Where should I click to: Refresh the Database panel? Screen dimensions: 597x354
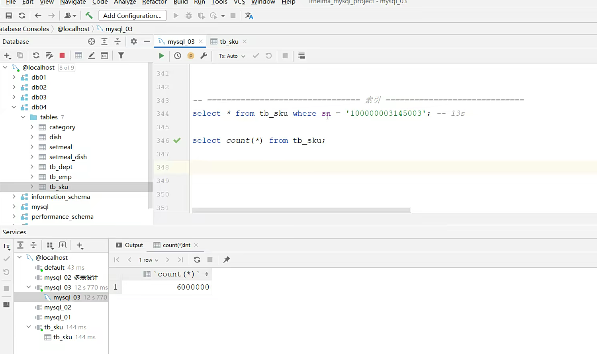tap(36, 55)
